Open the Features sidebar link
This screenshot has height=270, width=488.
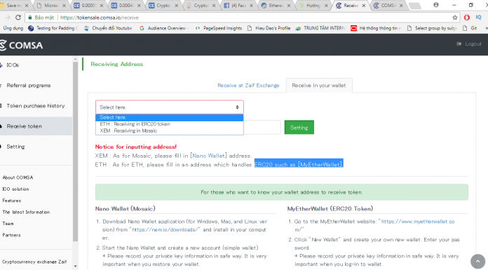(x=12, y=201)
